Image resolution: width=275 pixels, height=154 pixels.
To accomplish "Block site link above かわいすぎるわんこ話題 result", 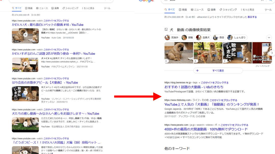I will (x=56, y=50).
